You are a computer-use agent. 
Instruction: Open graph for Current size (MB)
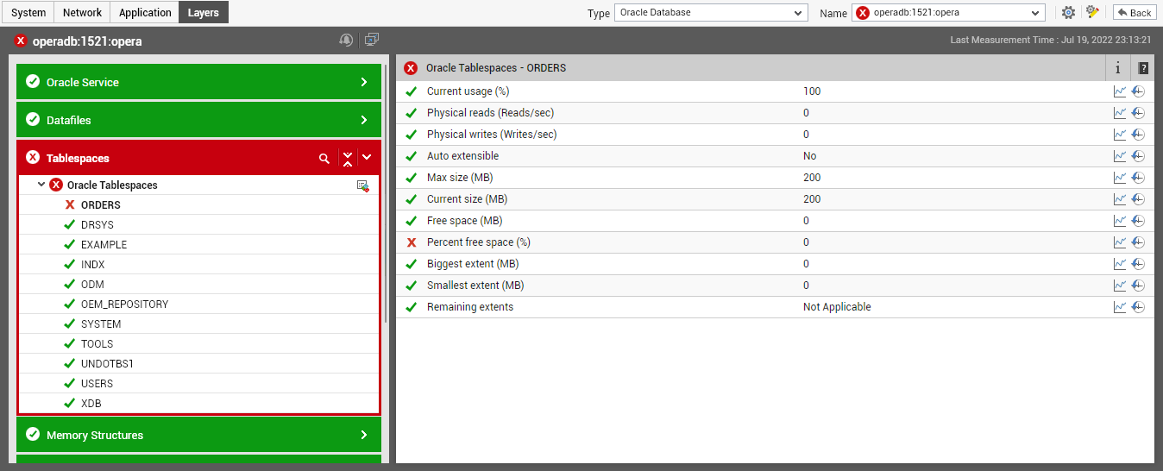[1120, 199]
